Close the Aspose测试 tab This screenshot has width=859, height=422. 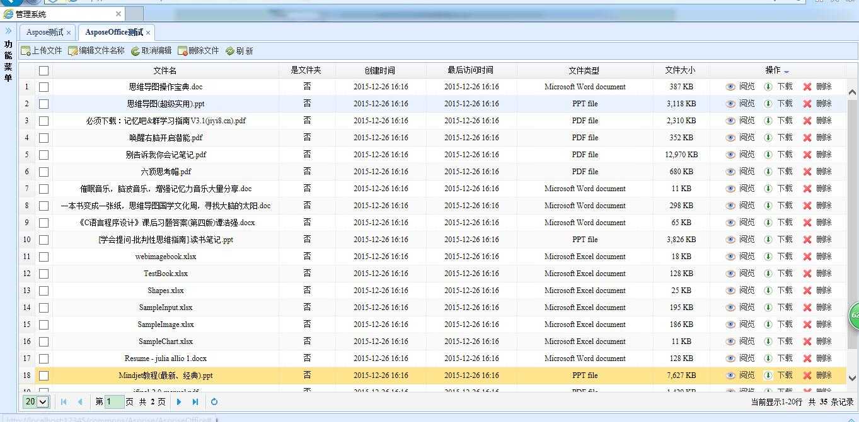[x=69, y=33]
